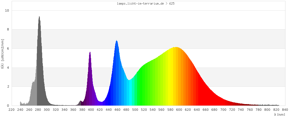The width and height of the screenshot is (291, 116).
Task: Click the tip of the violet 400 nm peak
Action: (x=90, y=53)
